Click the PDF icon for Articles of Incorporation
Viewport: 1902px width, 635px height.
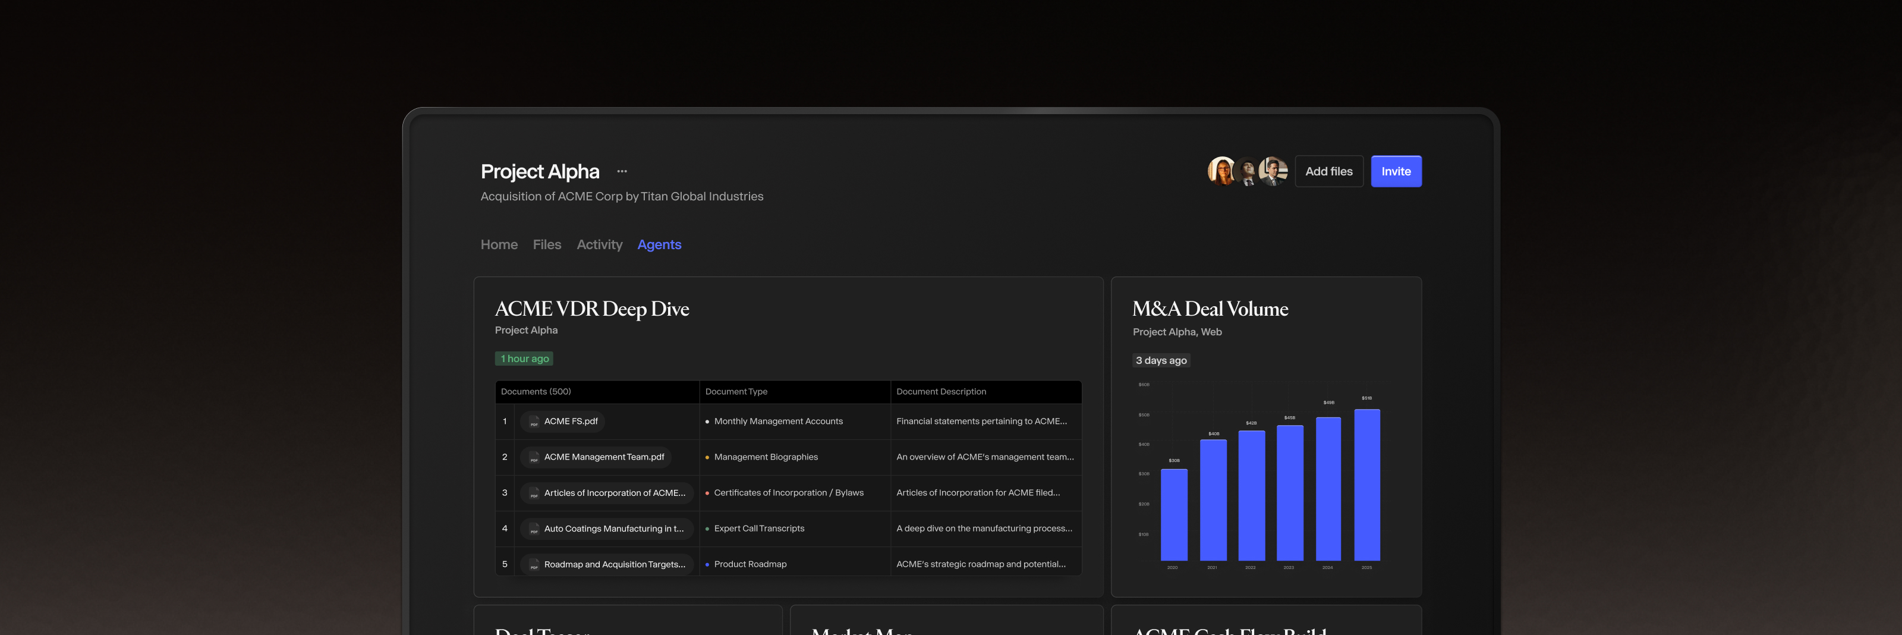534,493
